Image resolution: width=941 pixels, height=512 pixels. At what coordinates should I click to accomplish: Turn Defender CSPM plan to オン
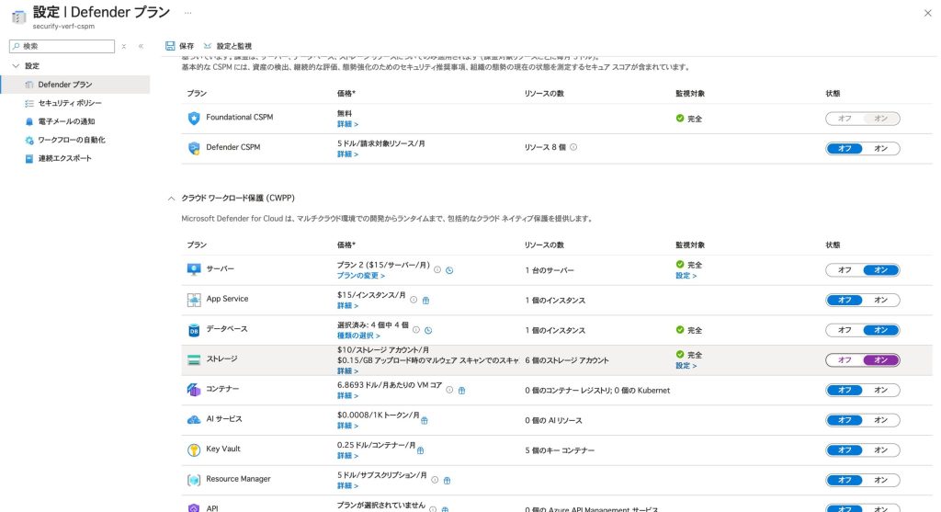pos(880,149)
